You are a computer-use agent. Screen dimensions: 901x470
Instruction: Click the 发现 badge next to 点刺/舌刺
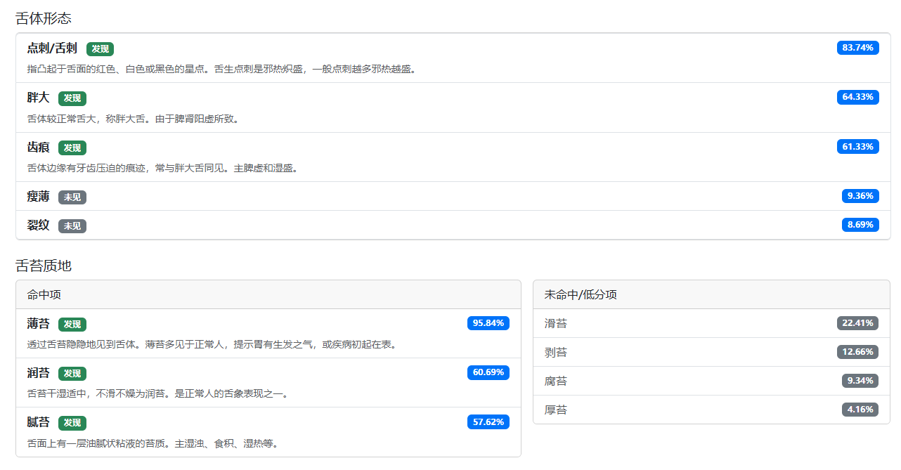[100, 49]
